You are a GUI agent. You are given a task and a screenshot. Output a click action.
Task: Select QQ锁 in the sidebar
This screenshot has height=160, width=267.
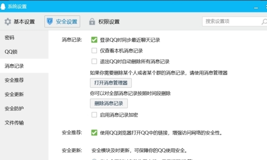pos(24,51)
